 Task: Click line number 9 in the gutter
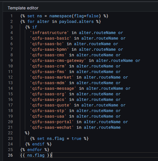pos(12,60)
